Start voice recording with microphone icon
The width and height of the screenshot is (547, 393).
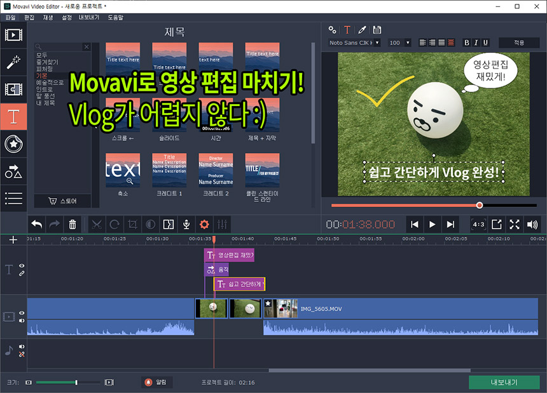[x=186, y=225]
